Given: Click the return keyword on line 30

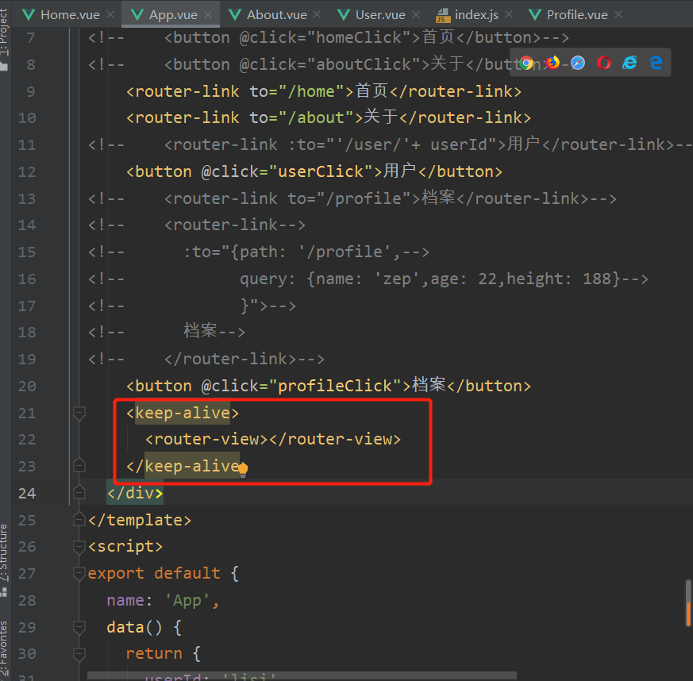Looking at the screenshot, I should tap(154, 653).
